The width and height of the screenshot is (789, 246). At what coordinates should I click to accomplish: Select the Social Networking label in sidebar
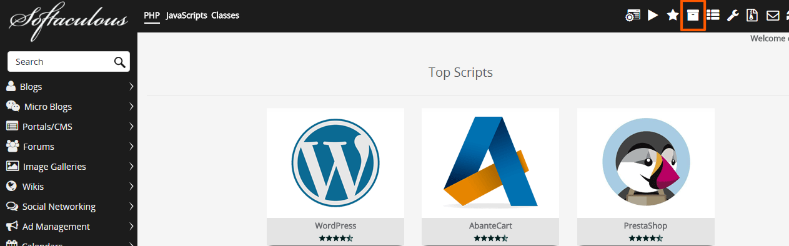pos(59,207)
